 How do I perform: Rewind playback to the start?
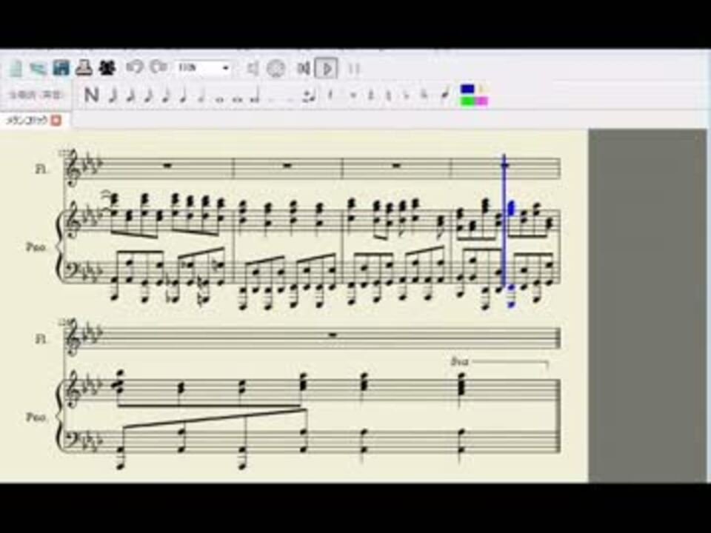click(302, 69)
